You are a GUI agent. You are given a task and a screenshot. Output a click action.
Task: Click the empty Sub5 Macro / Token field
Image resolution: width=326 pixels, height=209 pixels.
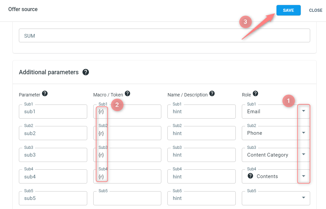tap(127, 198)
